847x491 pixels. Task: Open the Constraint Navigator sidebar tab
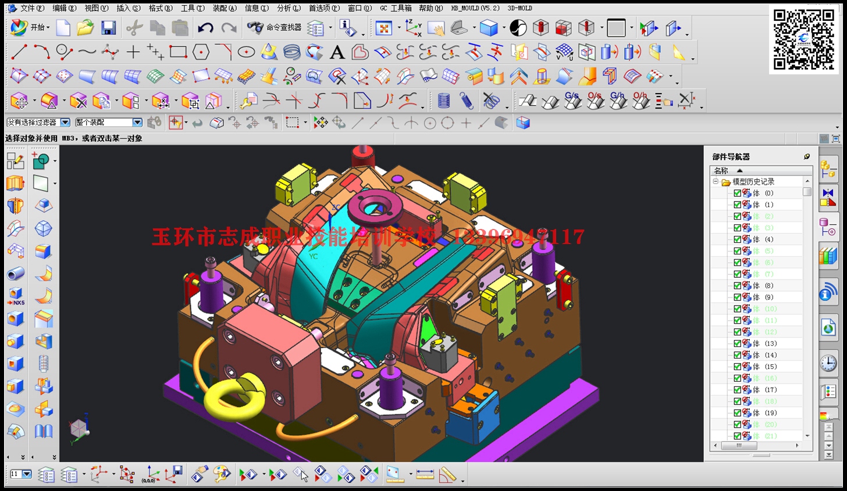pyautogui.click(x=828, y=198)
